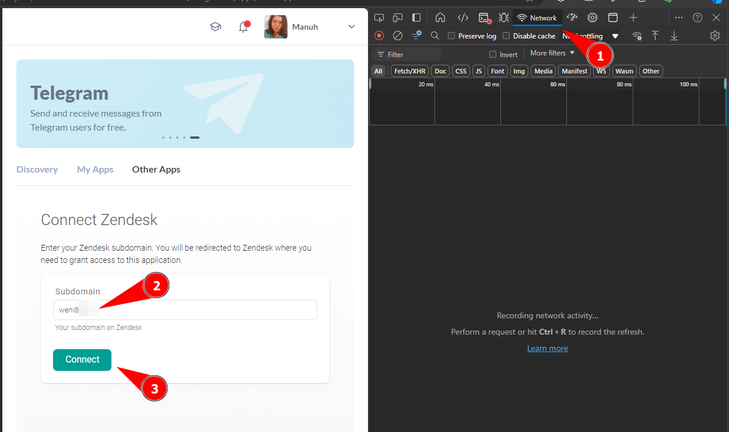Open the Console tool in DevTools
The image size is (729, 432).
click(x=484, y=18)
